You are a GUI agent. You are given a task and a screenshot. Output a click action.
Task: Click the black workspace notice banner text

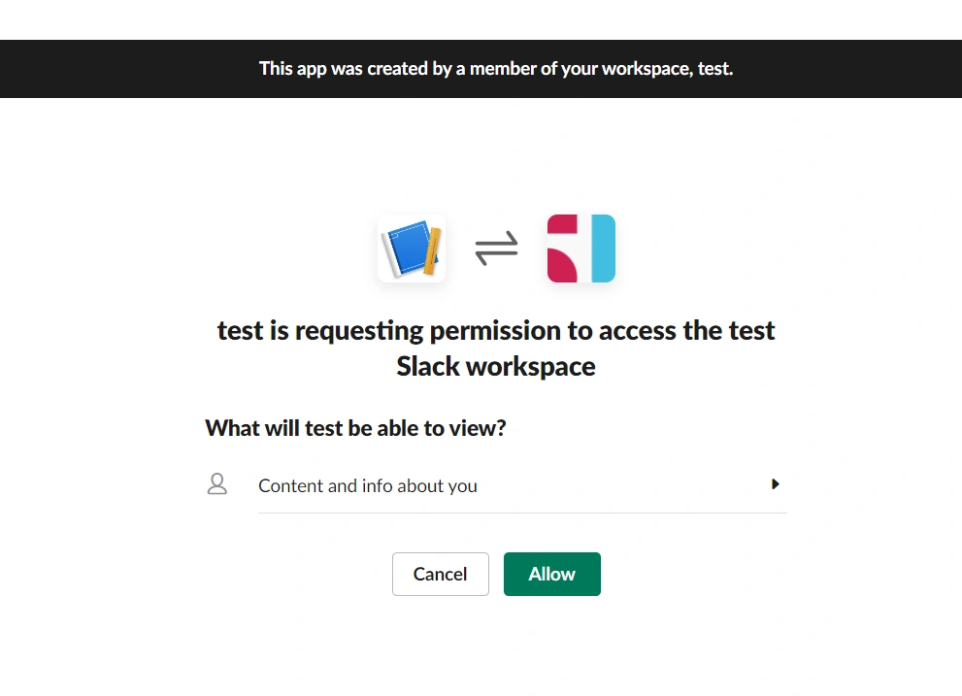[495, 68]
